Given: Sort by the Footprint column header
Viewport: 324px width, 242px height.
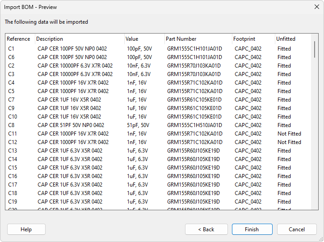Looking at the screenshot, I should point(245,39).
